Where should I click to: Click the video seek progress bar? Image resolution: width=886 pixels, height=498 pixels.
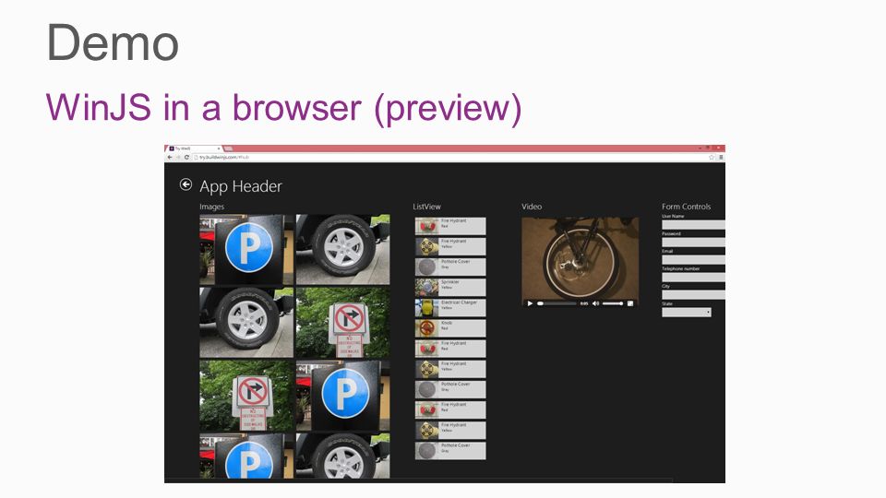[x=557, y=303]
